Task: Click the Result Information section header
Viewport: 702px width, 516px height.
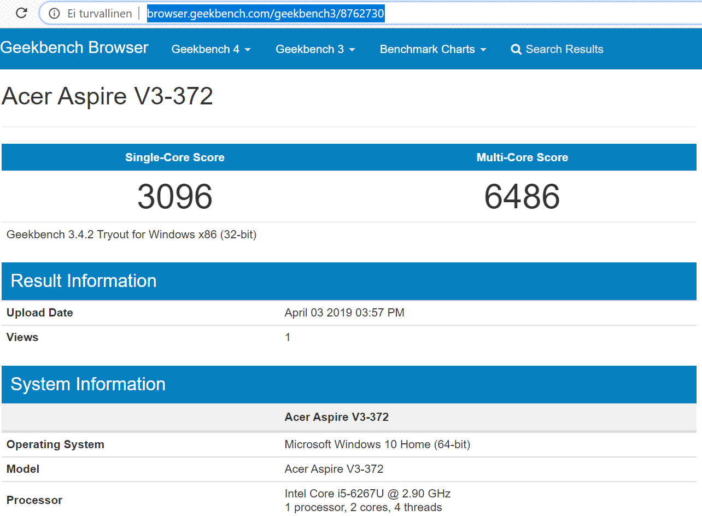Action: click(349, 281)
